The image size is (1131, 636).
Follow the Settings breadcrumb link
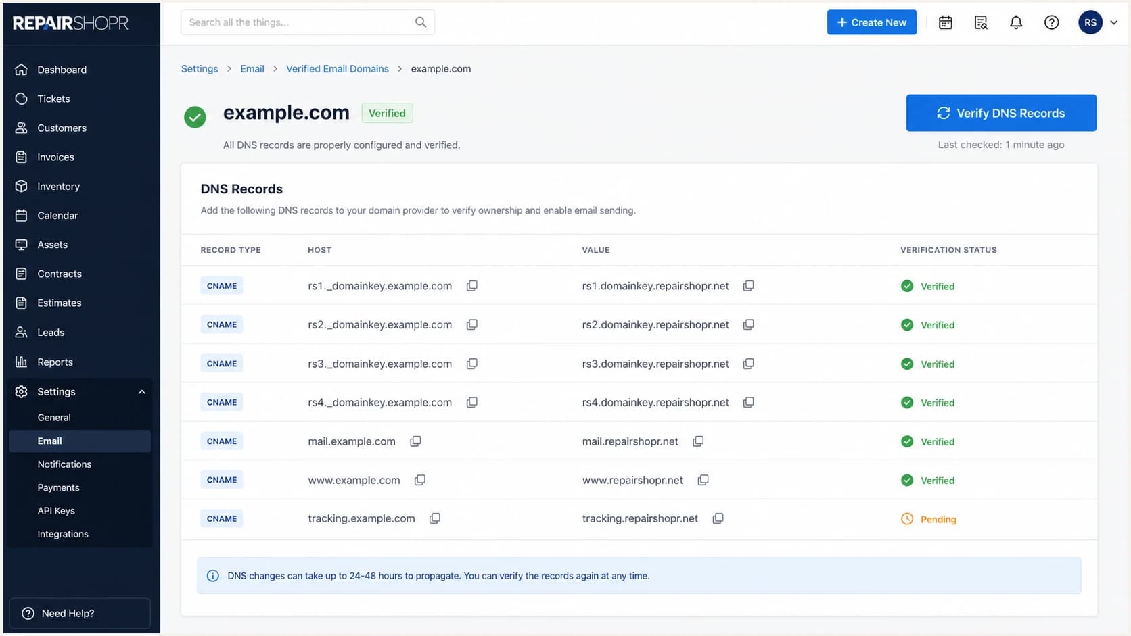coord(200,69)
